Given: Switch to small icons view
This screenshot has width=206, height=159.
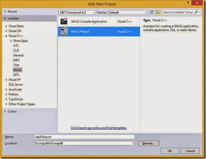Looking at the screenshot, I should 152,12.
